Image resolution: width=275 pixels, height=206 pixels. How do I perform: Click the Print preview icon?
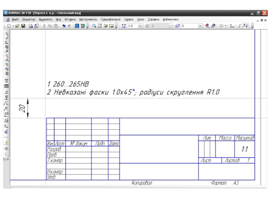click(x=31, y=26)
